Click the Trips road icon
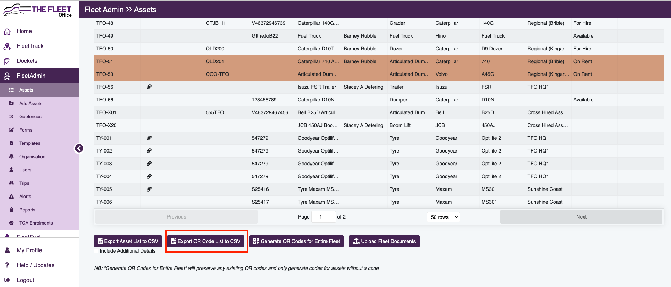The height and width of the screenshot is (287, 671). 11,183
